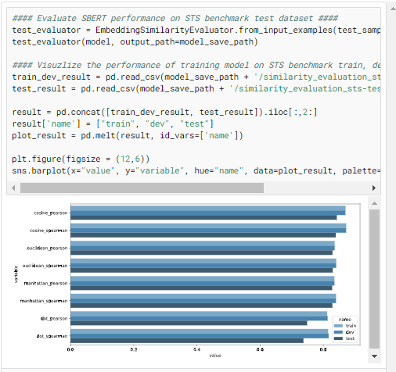Click the output area's scroll up arrow
396x372 pixels.
(374, 203)
